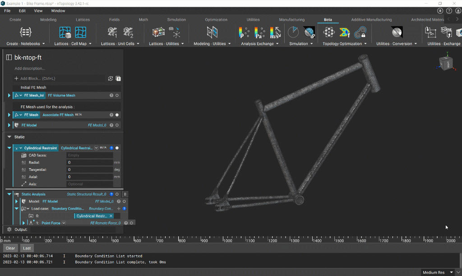Screen dimensions: 462x276
Task: Click the Create Notebooks braces icon
Action: click(x=25, y=32)
